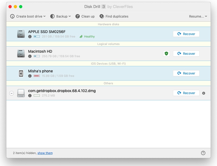This screenshot has height=166, width=217.
Task: Recover the Macintosh HD volume
Action: [x=186, y=53]
